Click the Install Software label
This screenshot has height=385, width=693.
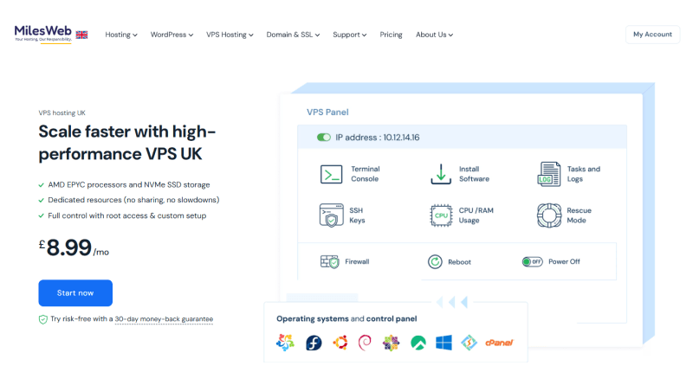tap(474, 174)
